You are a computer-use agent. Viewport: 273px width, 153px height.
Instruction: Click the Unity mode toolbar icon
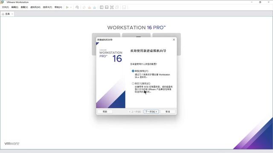[x=117, y=7]
